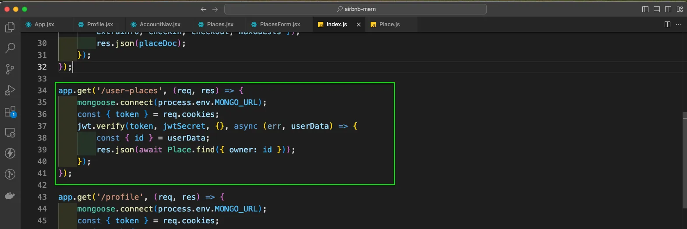687x229 pixels.
Task: Open the Docker view in activity bar
Action: (10, 195)
